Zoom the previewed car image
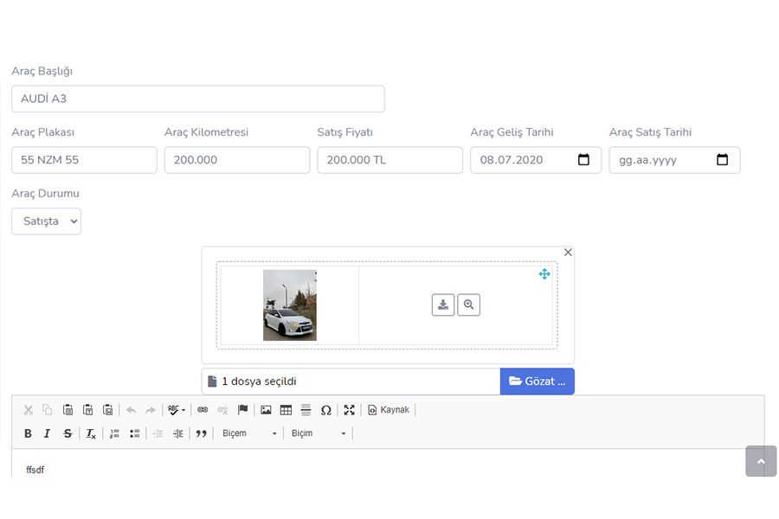Image resolution: width=779 pixels, height=519 pixels. coord(468,305)
